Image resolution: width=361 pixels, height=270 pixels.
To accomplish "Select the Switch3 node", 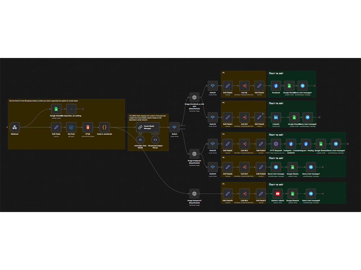I will (213, 144).
